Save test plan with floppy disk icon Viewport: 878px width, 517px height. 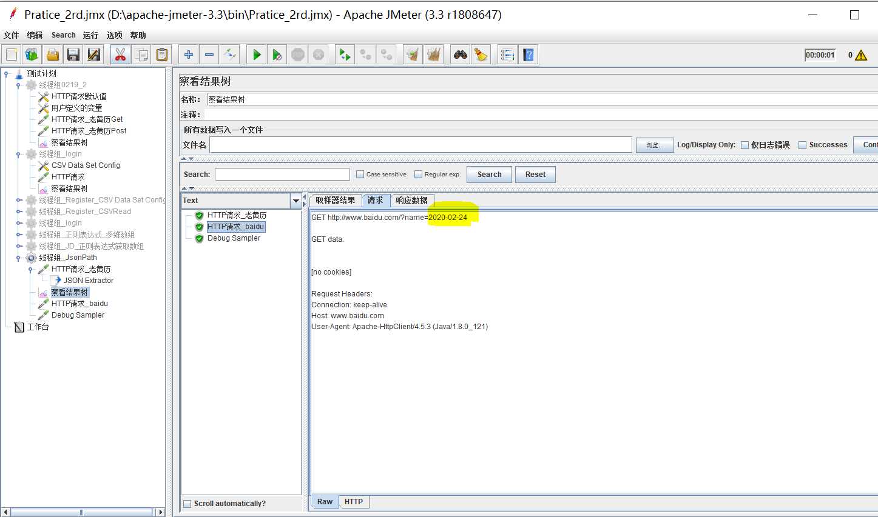point(73,55)
